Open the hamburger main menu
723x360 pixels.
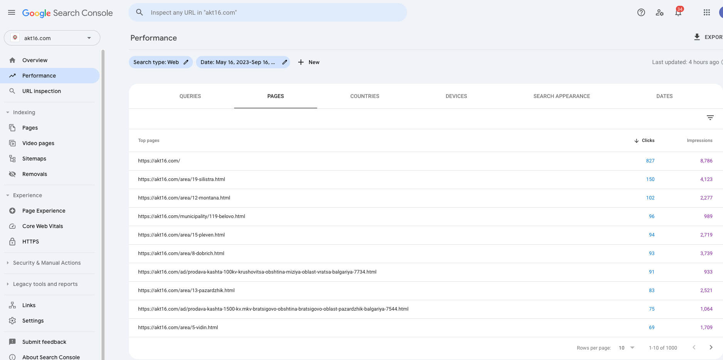12,12
